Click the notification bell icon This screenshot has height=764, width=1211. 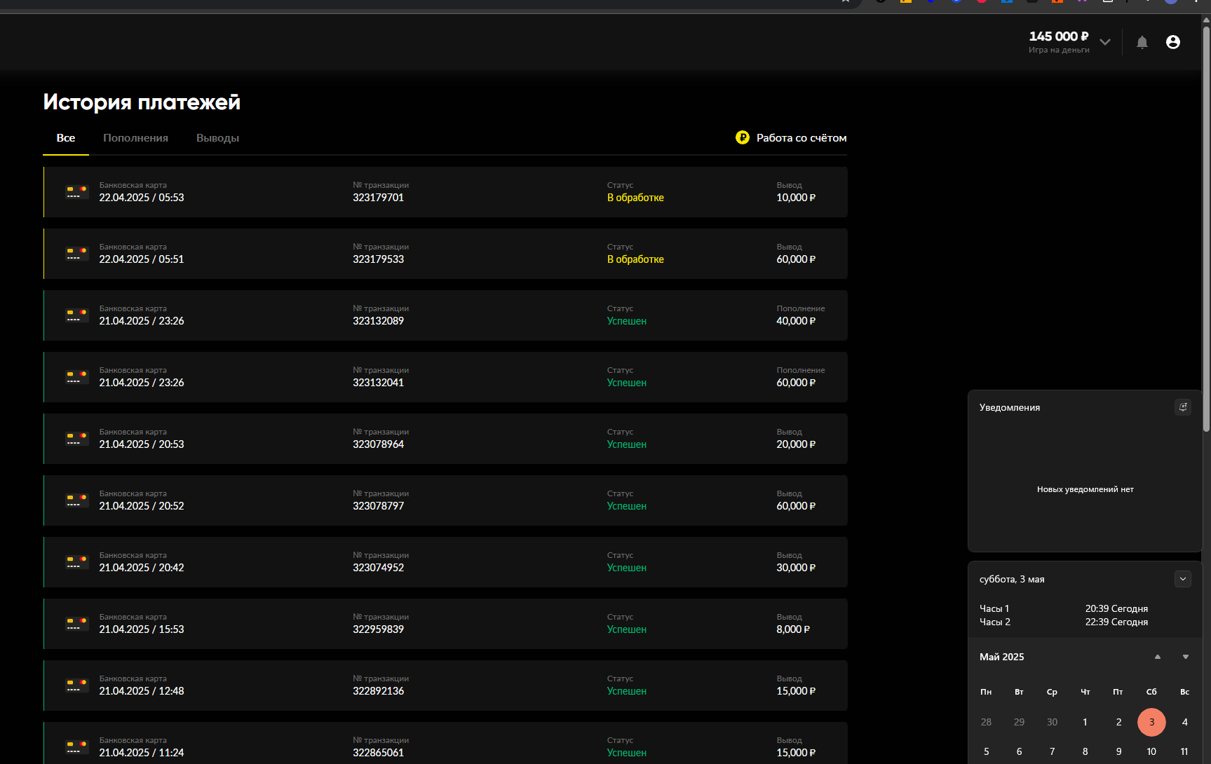[1142, 43]
